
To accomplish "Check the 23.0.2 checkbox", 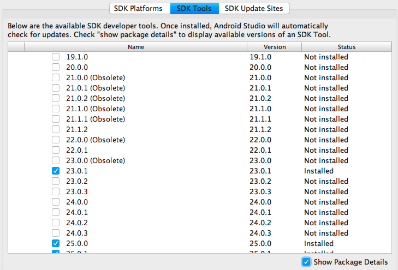I will pos(56,181).
